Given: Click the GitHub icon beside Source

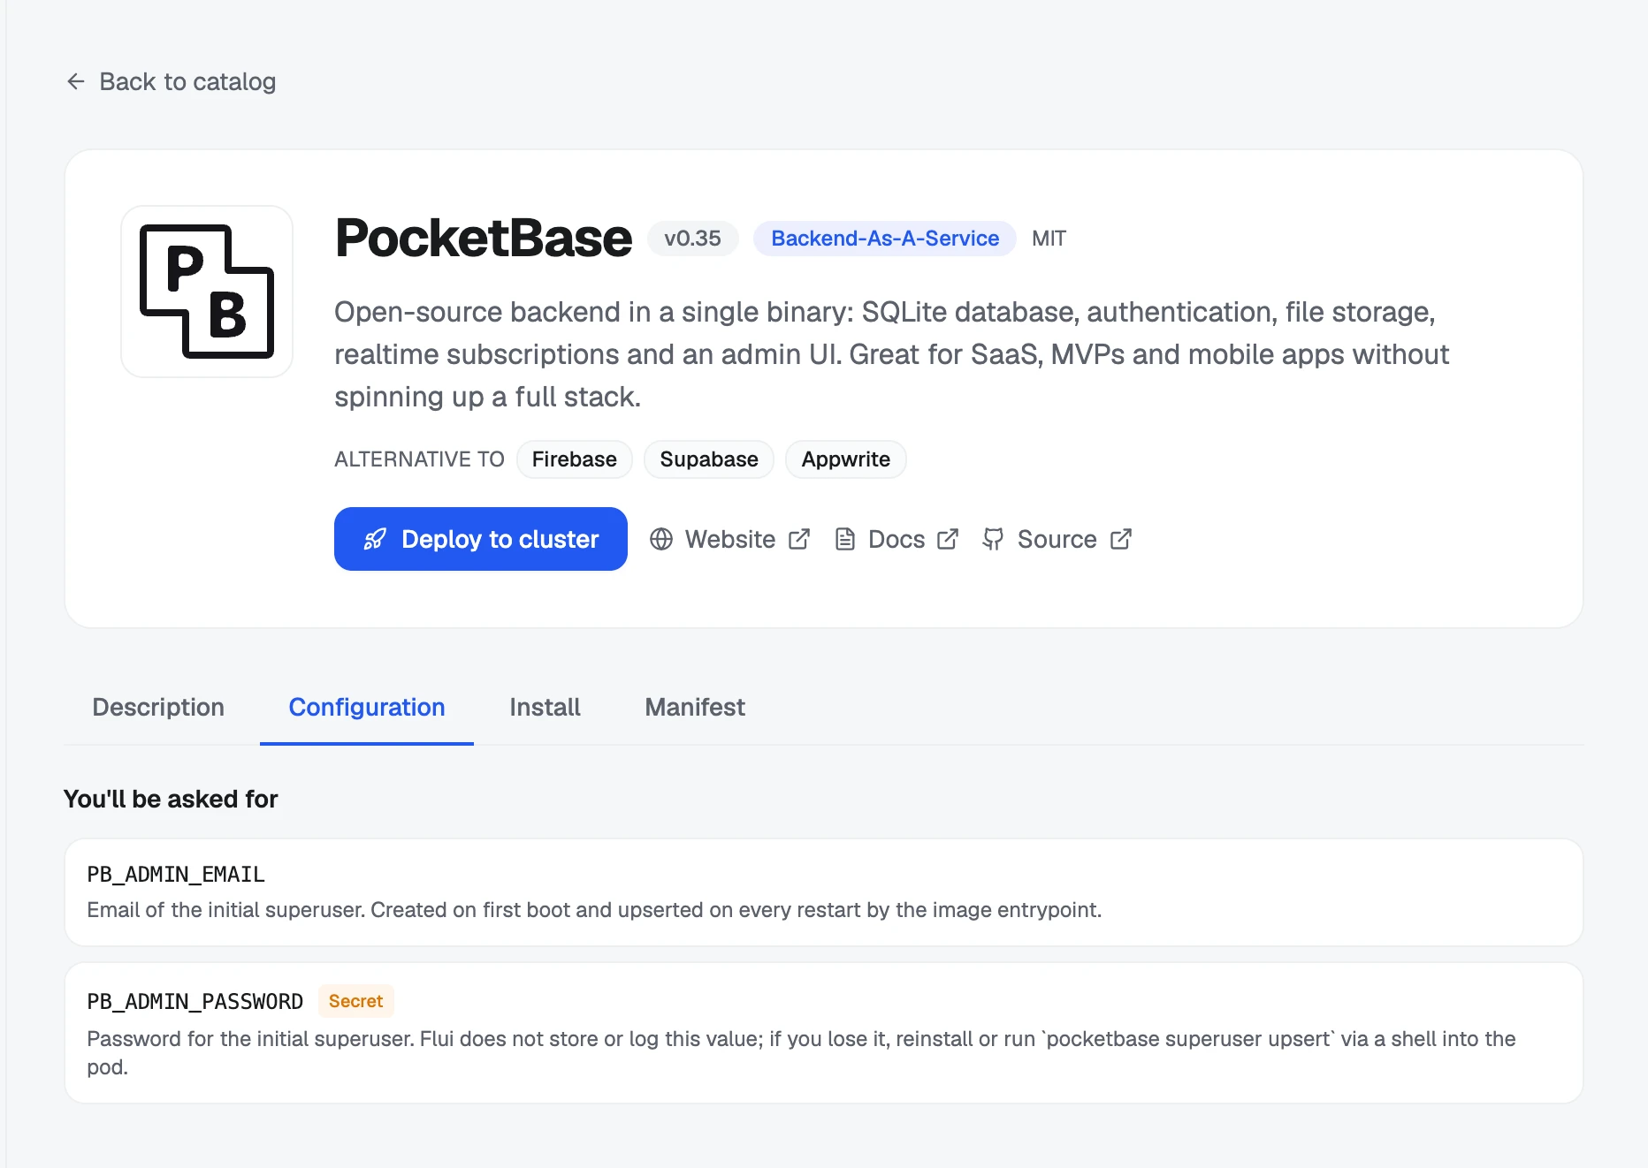Looking at the screenshot, I should [x=993, y=539].
